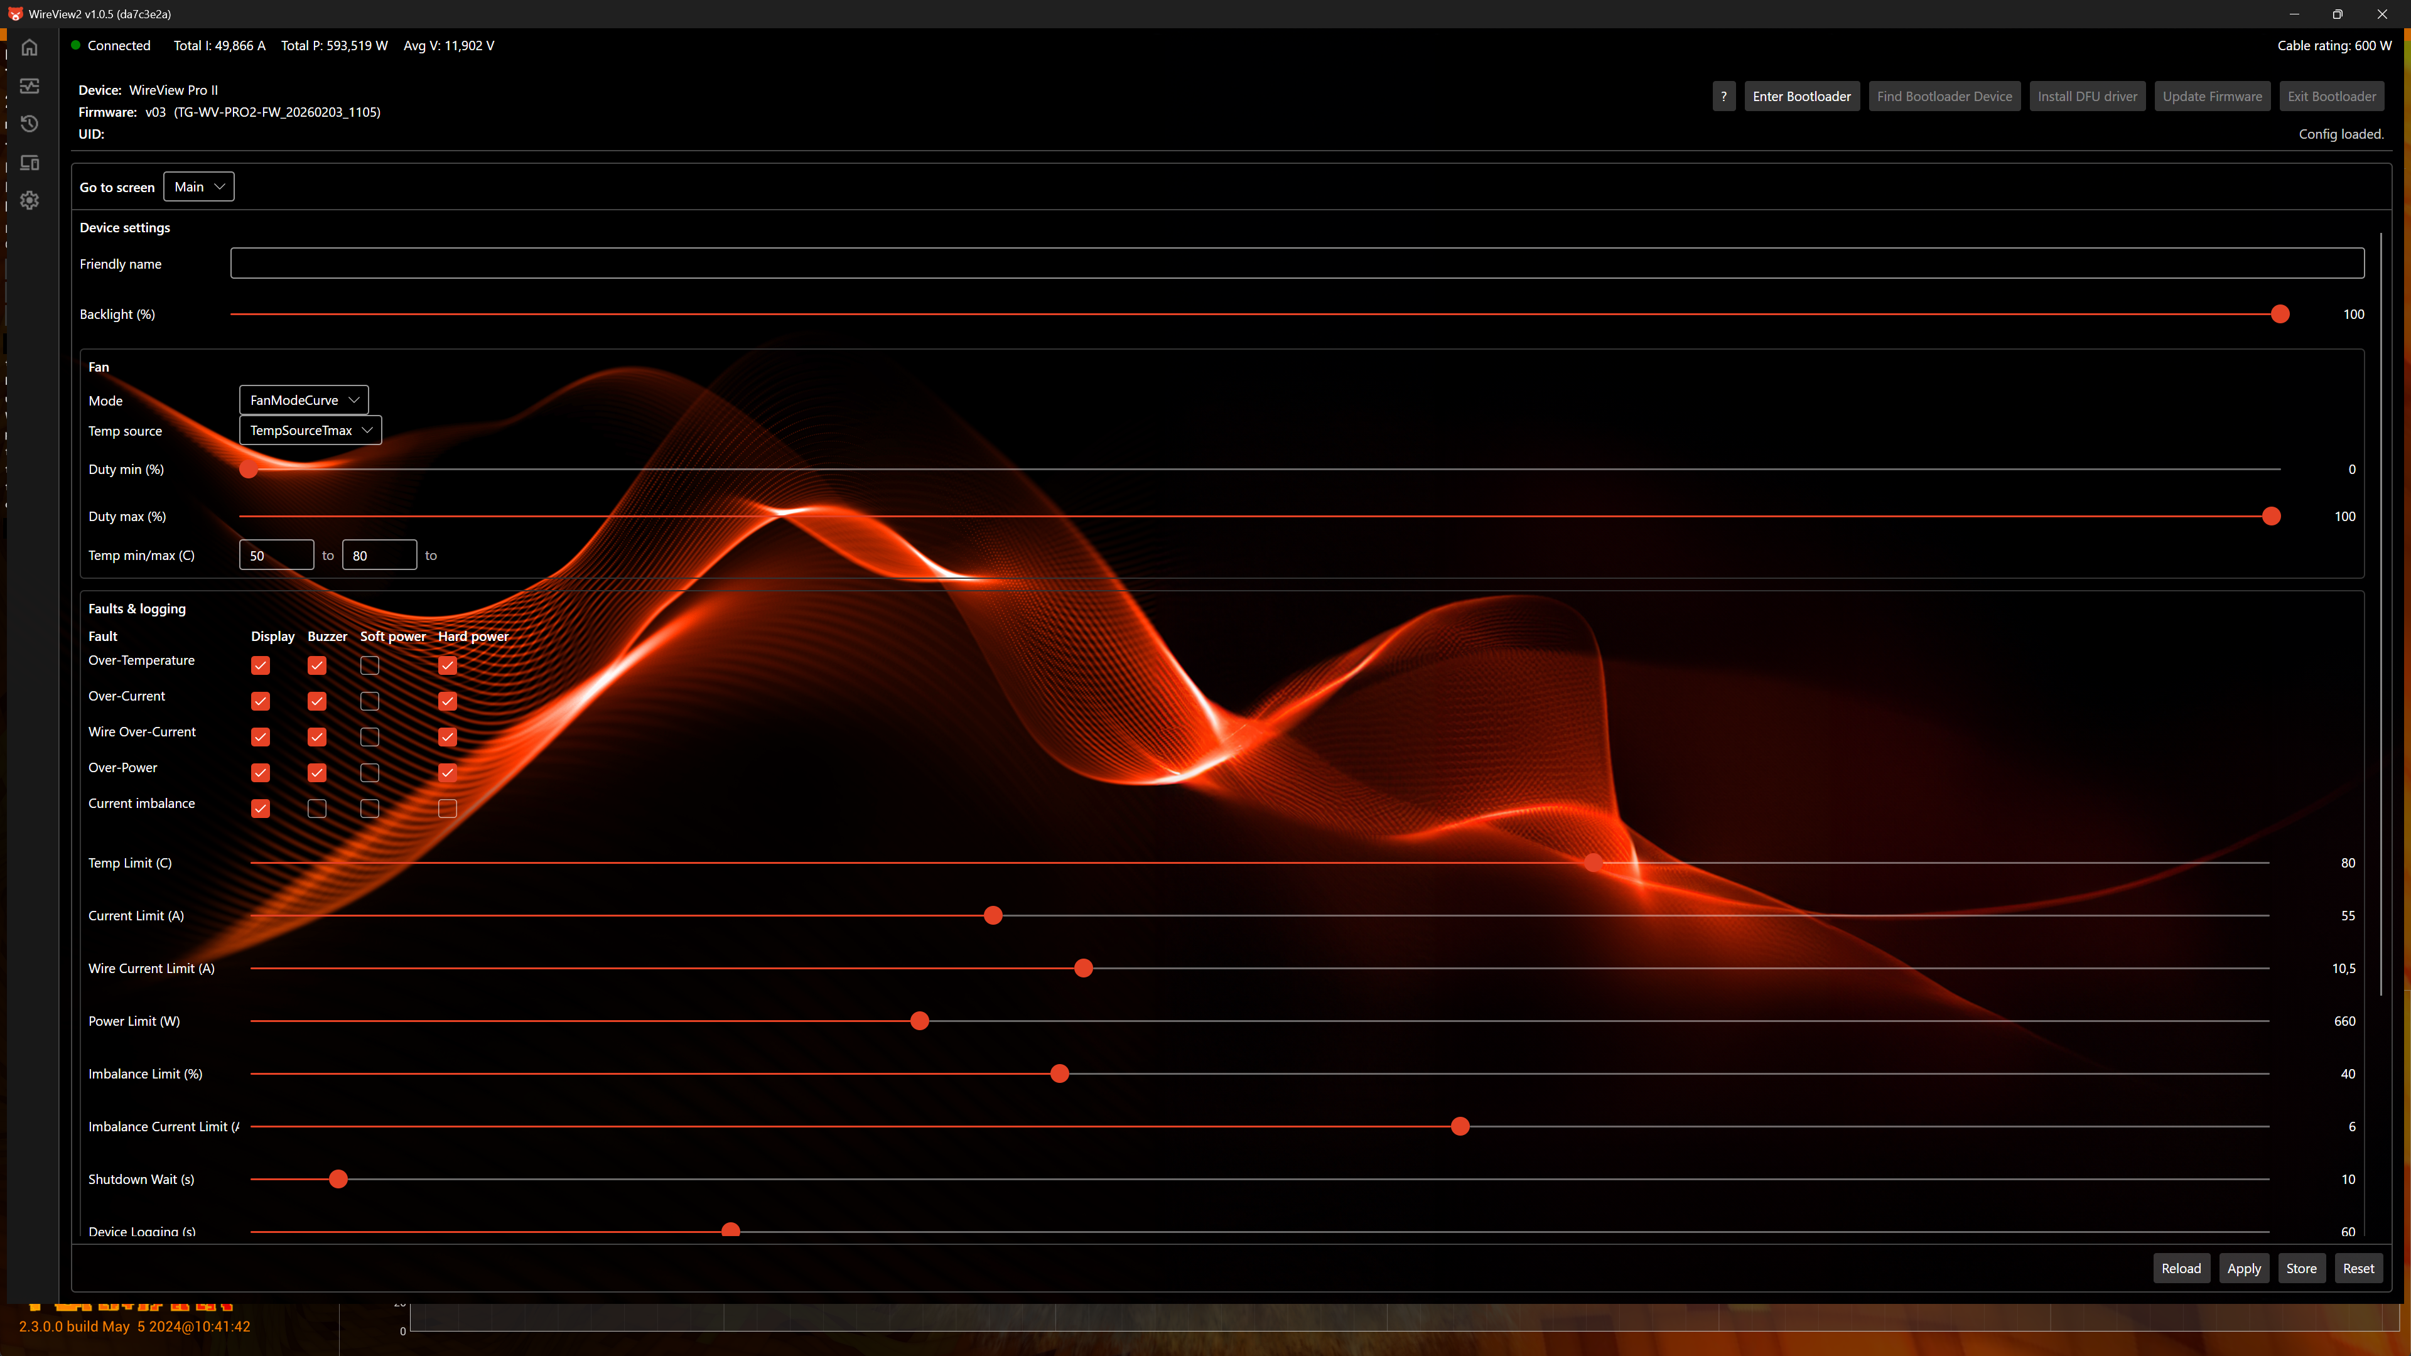Open the live monitoring graph sidebar icon
This screenshot has width=2411, height=1356.
(x=30, y=86)
